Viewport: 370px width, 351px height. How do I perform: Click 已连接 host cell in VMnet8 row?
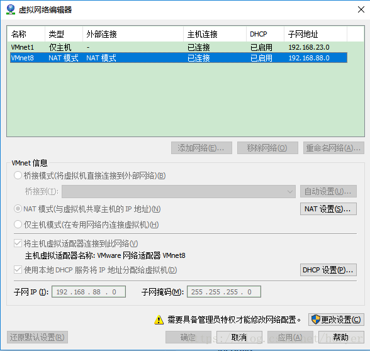199,58
